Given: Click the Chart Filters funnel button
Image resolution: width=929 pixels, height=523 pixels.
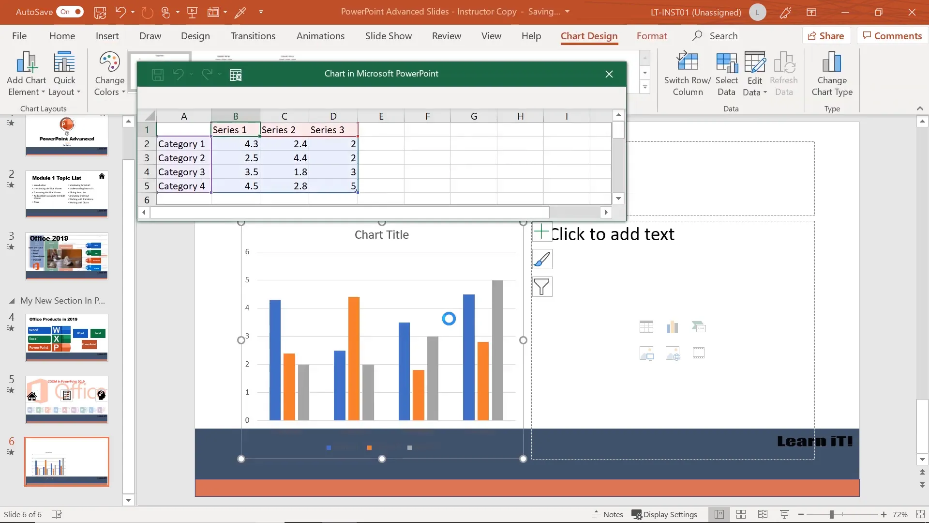Looking at the screenshot, I should [x=542, y=287].
